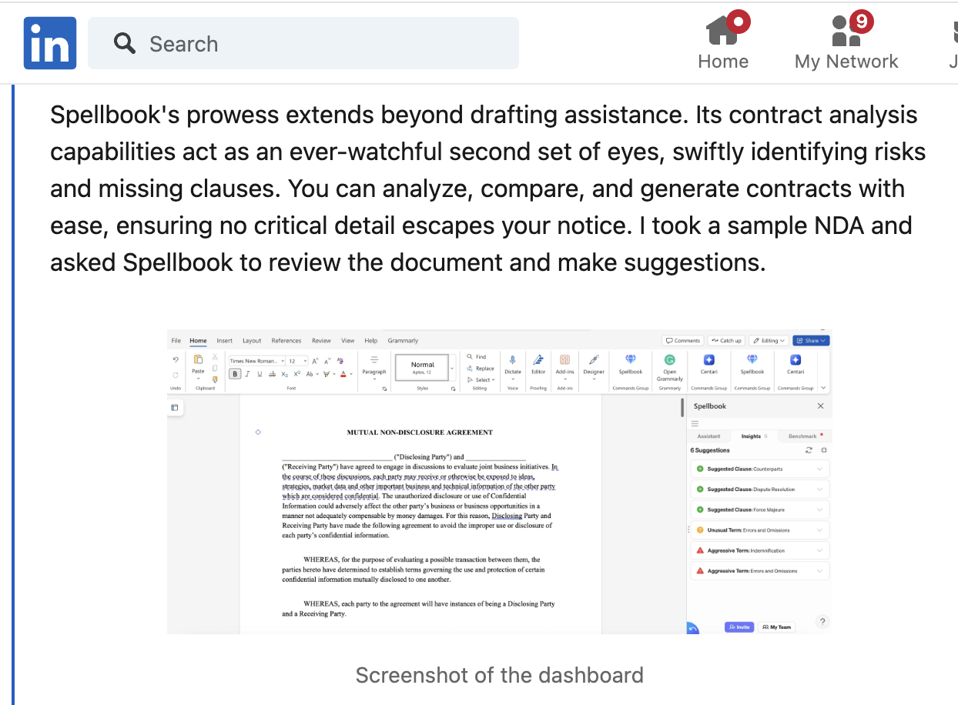Click the Designer icon
Image resolution: width=958 pixels, height=705 pixels.
tap(594, 359)
